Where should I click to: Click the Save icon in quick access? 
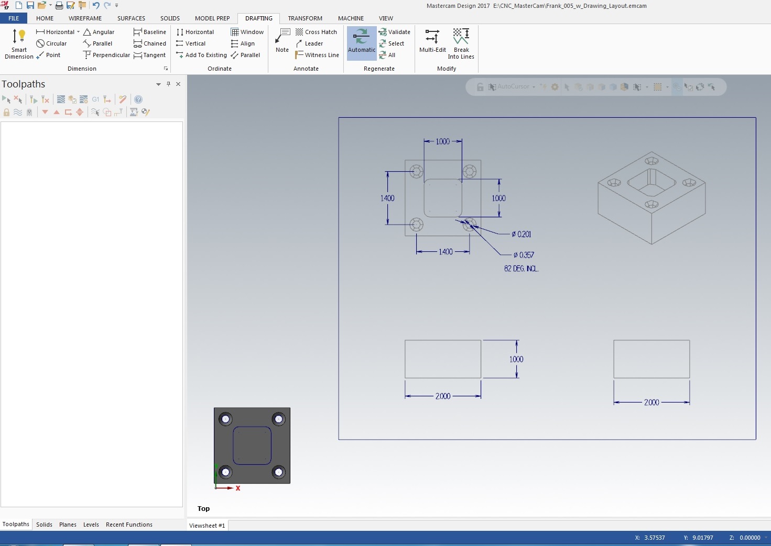pos(30,5)
